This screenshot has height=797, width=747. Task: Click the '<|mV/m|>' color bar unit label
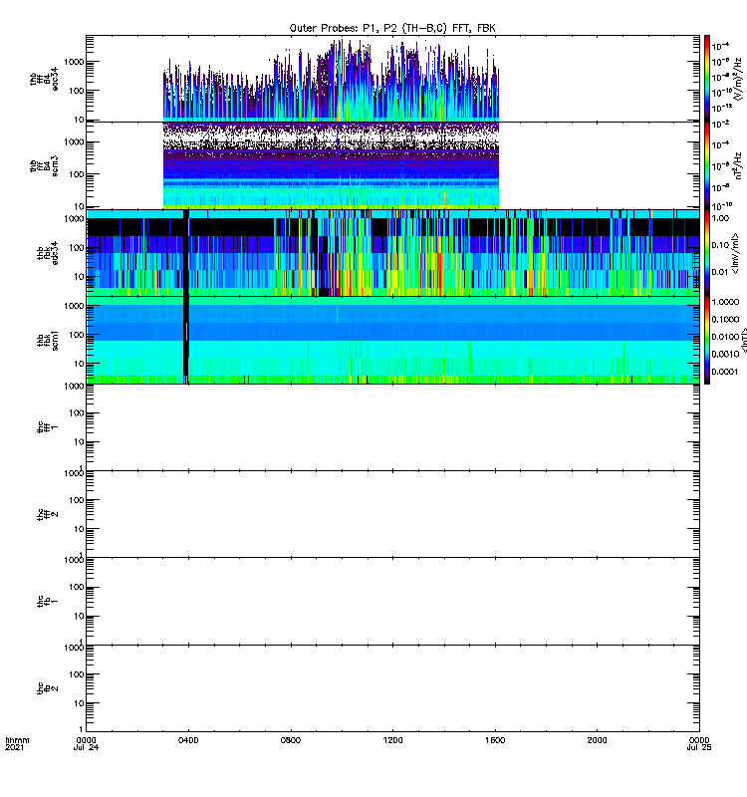pyautogui.click(x=735, y=253)
